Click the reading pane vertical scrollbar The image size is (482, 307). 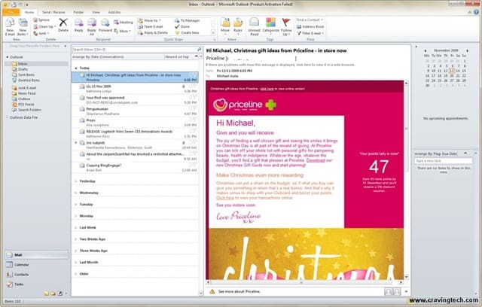point(407,180)
